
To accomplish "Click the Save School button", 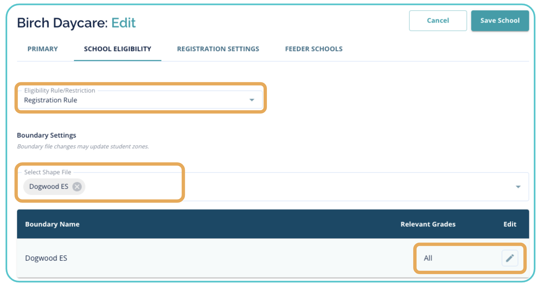I will (500, 21).
